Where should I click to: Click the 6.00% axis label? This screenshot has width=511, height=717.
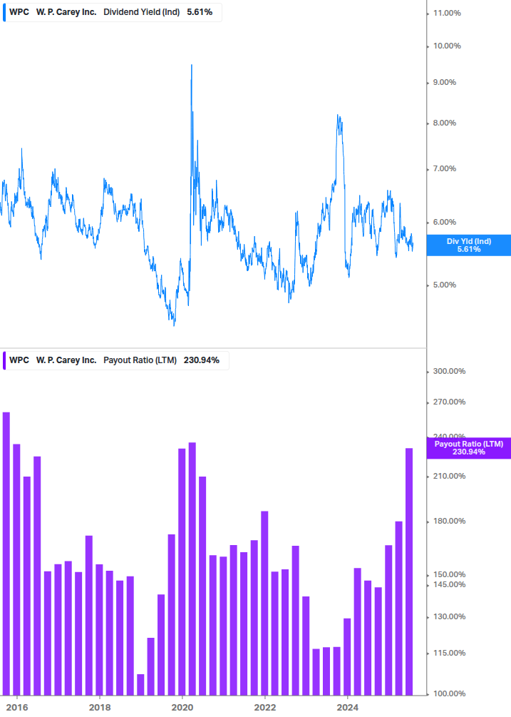(444, 222)
